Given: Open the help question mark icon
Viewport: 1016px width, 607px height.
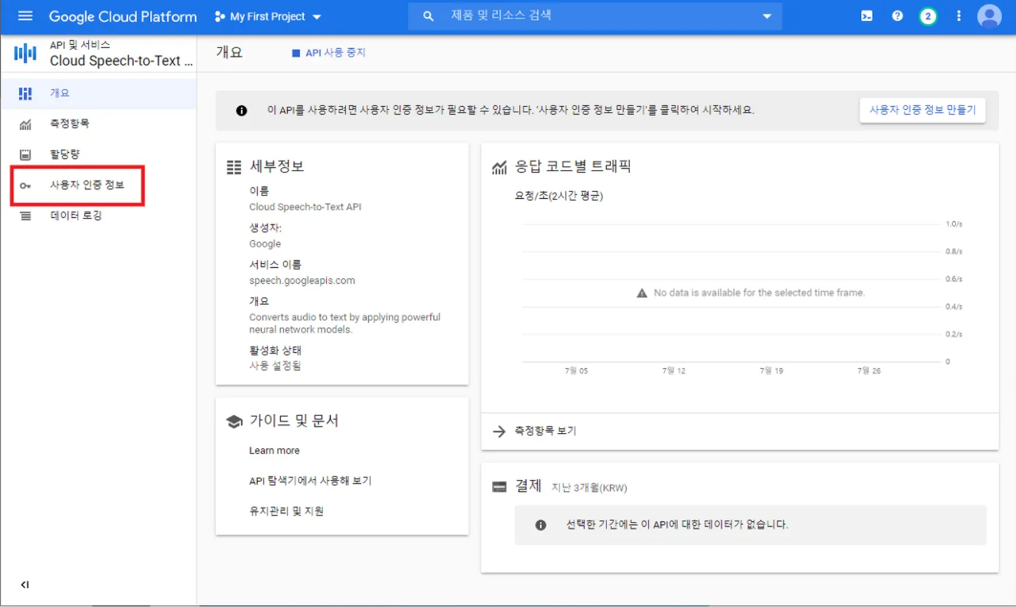Looking at the screenshot, I should [897, 16].
